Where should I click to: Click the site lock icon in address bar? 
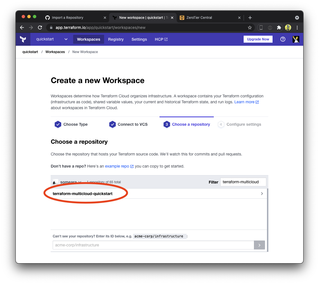click(51, 28)
